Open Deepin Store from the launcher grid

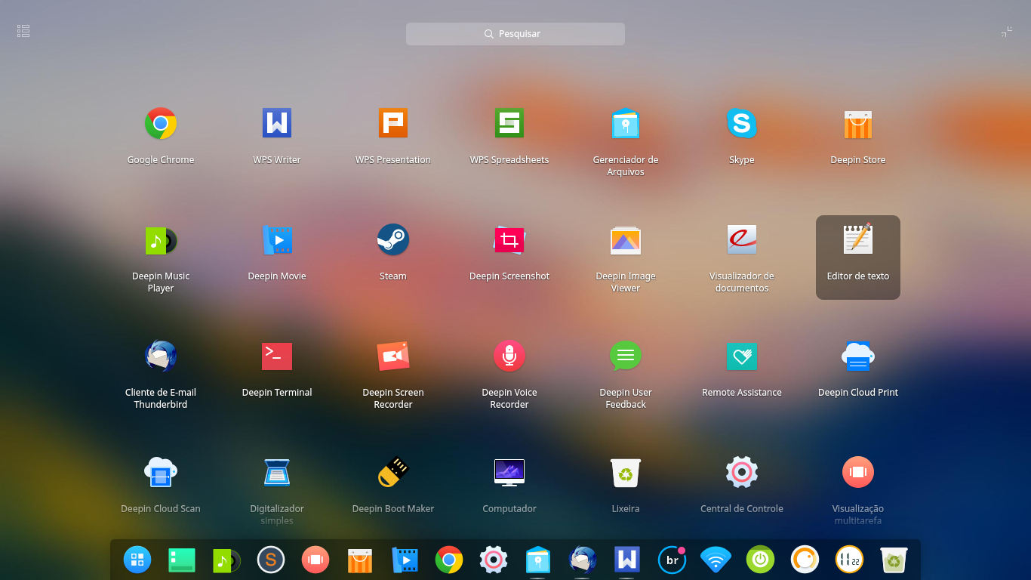(x=858, y=123)
